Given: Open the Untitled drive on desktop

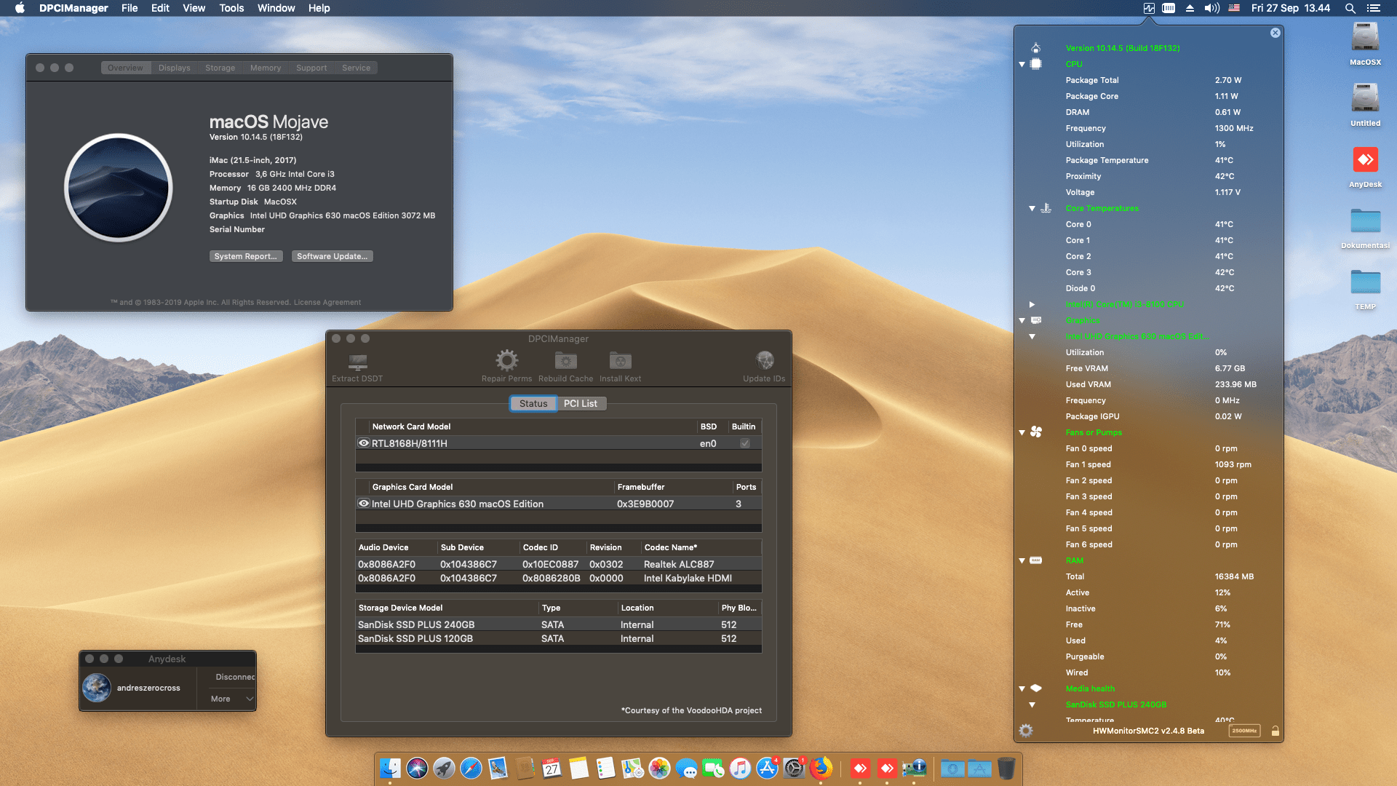Looking at the screenshot, I should 1365,99.
